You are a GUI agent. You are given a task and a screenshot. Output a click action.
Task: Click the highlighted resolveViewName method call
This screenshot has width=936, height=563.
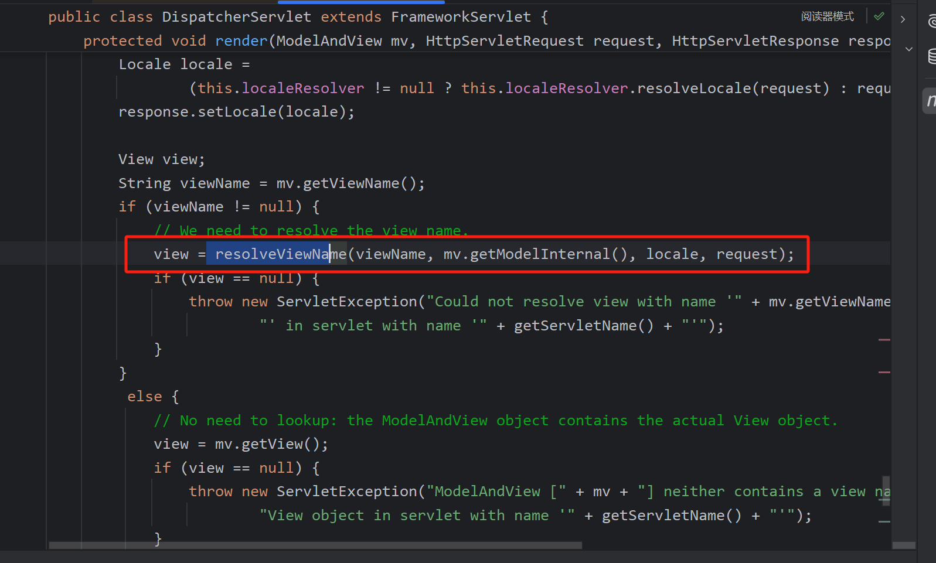click(281, 254)
